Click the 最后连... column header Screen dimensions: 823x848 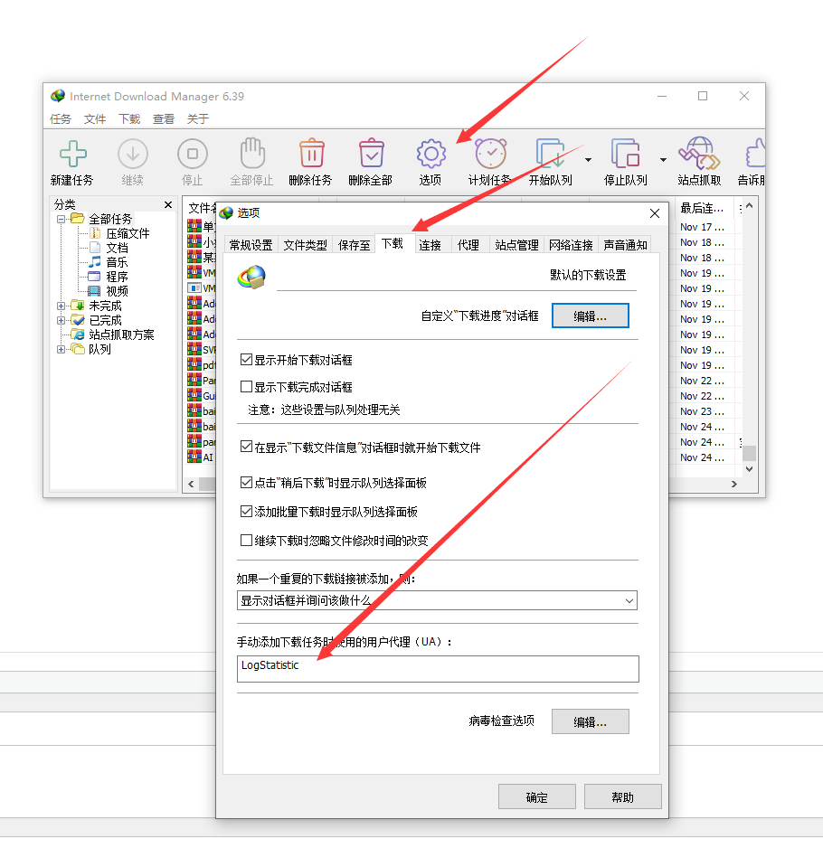tap(704, 208)
